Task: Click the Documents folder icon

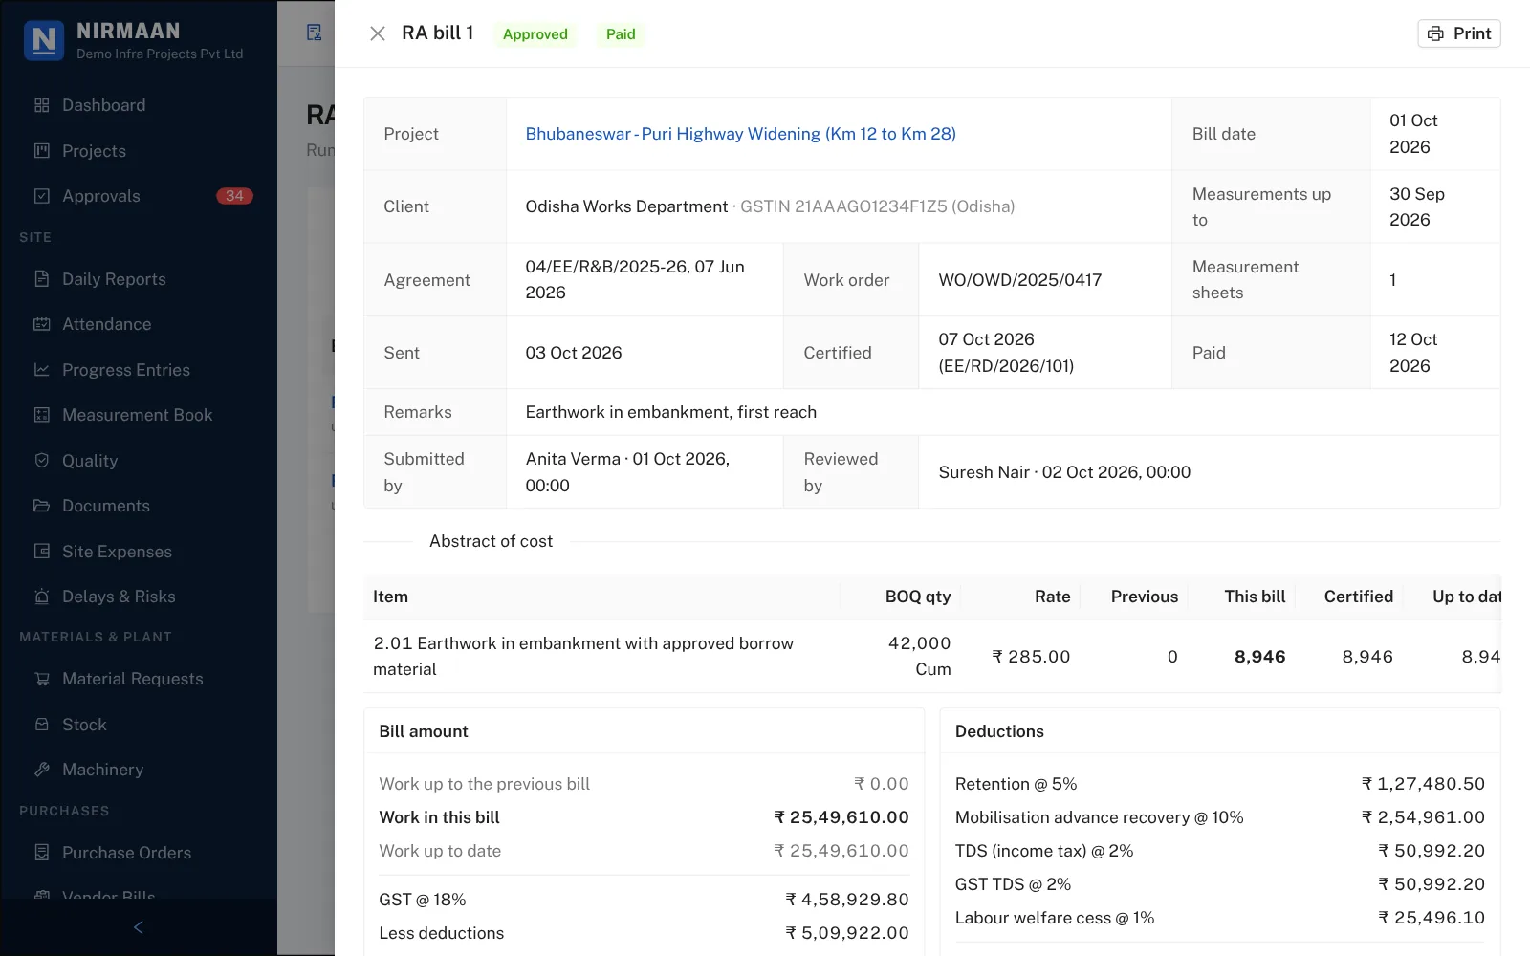Action: pos(41,506)
